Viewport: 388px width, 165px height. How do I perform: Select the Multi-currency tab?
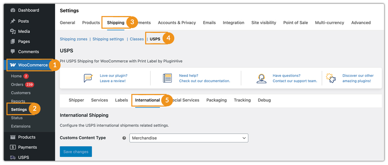click(329, 23)
